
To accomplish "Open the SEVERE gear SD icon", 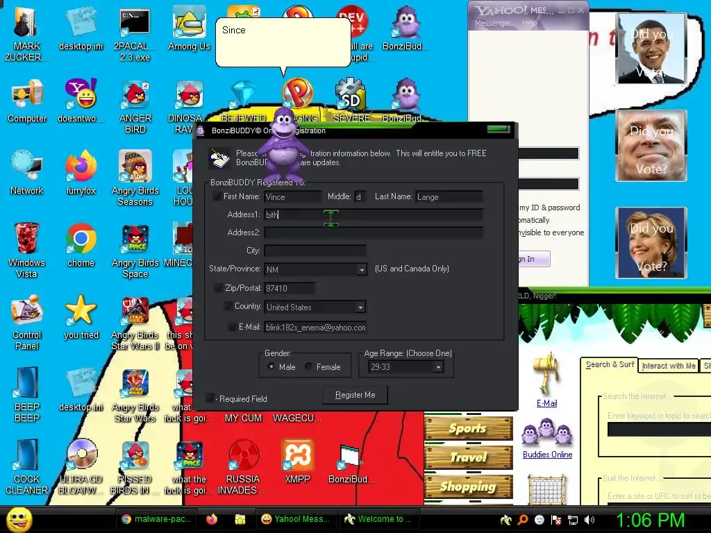I will point(351,101).
